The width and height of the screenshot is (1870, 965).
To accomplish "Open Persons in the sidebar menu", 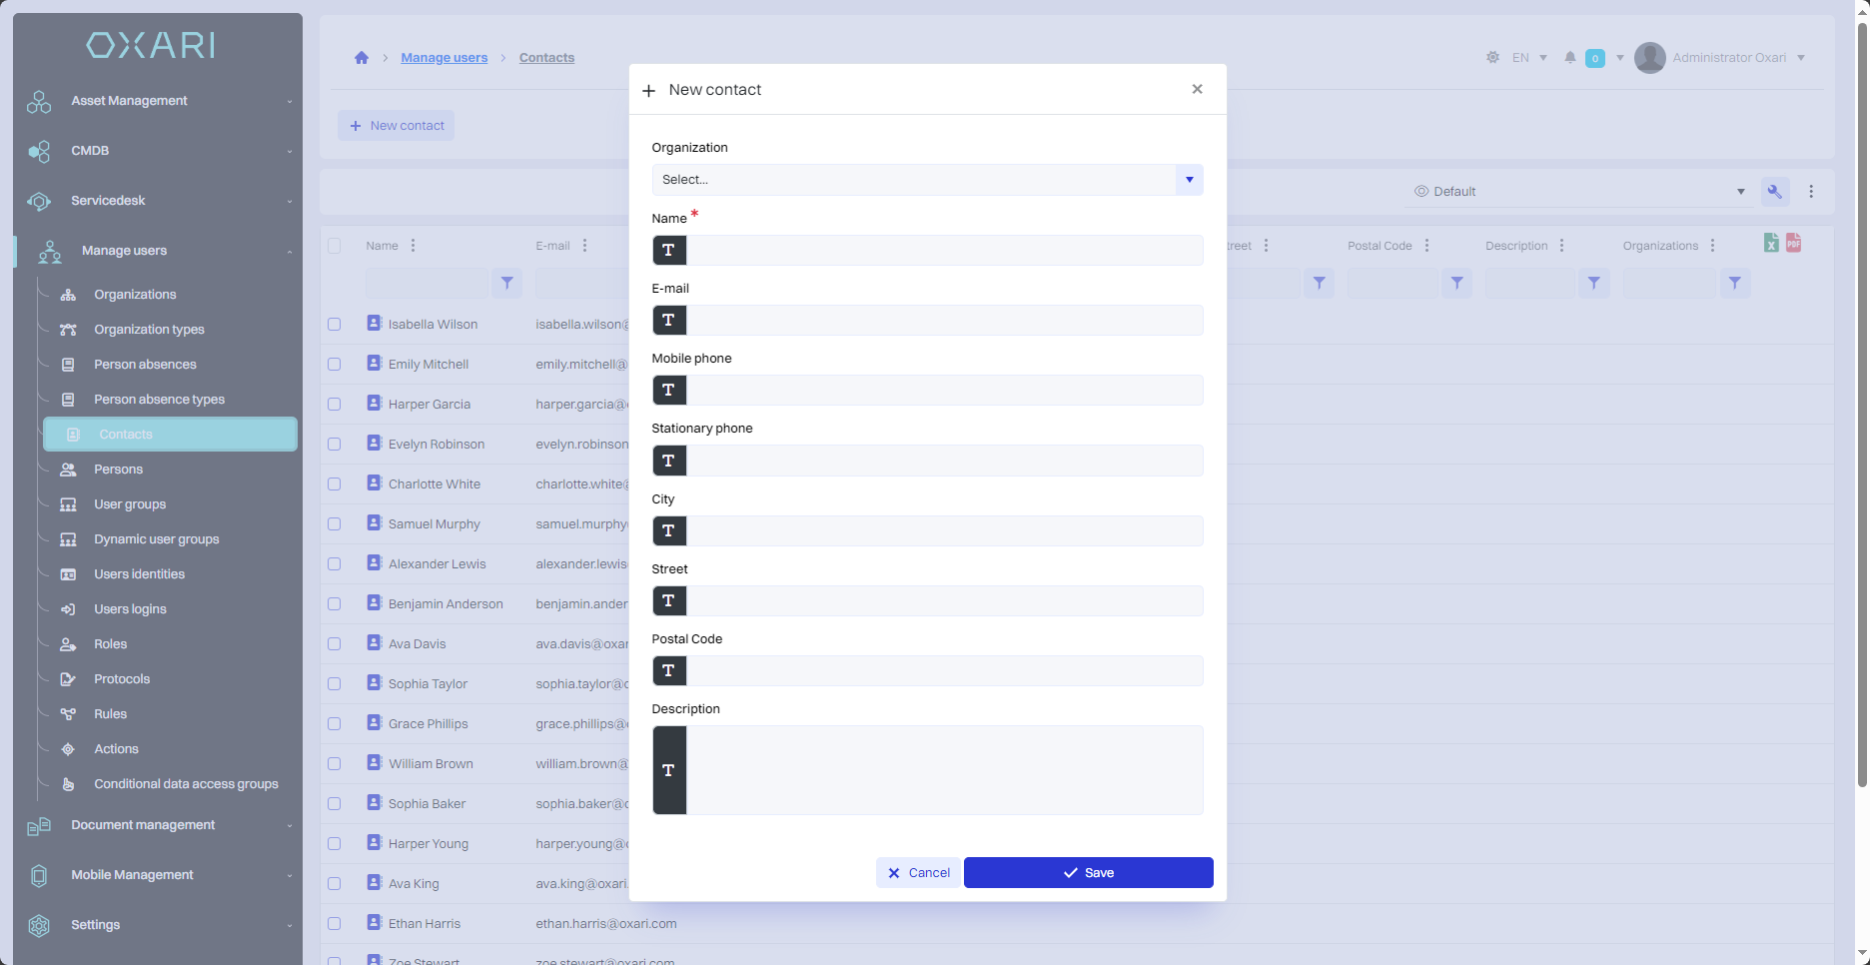I will click(118, 470).
